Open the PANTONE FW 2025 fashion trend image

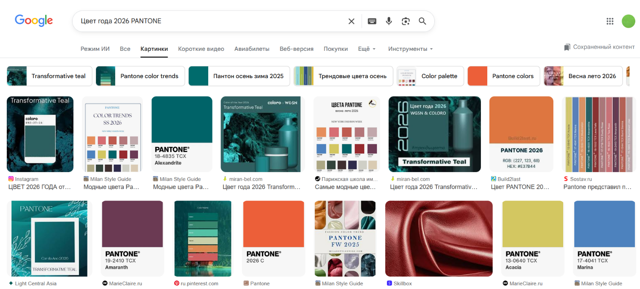(x=345, y=239)
